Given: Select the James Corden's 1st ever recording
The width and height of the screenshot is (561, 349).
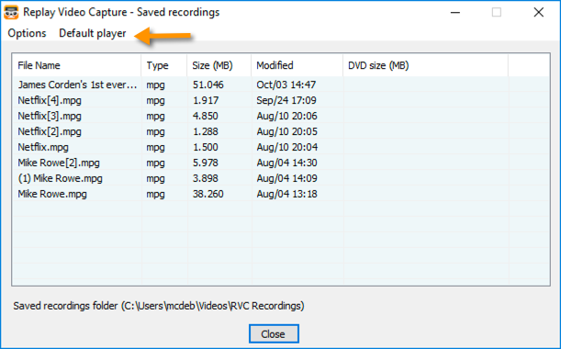Looking at the screenshot, I should click(x=77, y=84).
